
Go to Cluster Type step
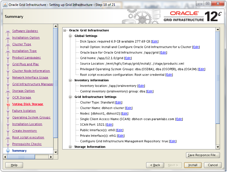(22, 44)
